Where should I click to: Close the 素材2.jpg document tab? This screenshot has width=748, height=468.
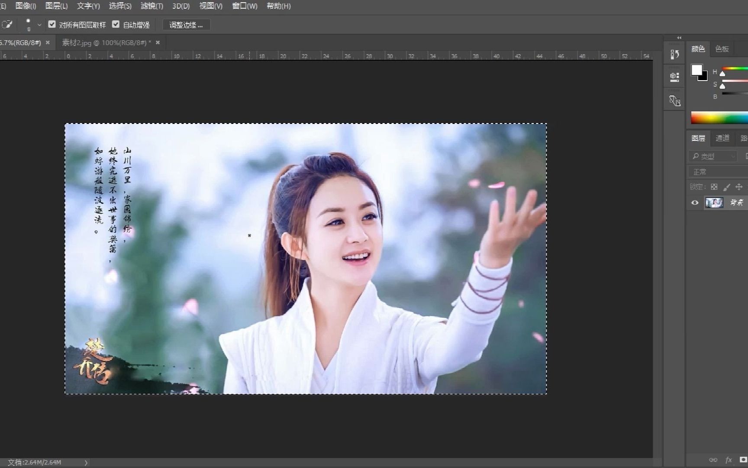tap(158, 42)
